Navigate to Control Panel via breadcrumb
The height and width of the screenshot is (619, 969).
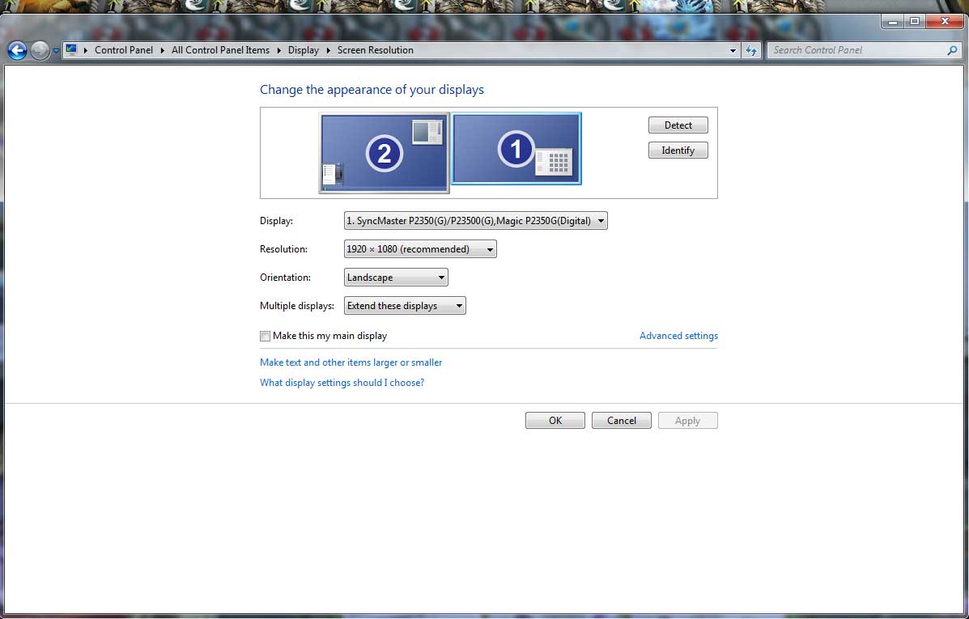[124, 49]
